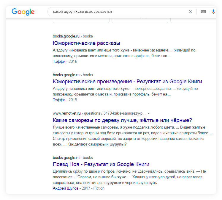
Task: Open the result "Юмористические рассказы"
Action: pos(86,43)
